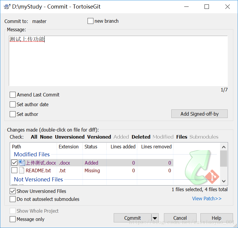The image size is (238, 228).
Task: Enable the new branch checkbox
Action: pyautogui.click(x=90, y=21)
